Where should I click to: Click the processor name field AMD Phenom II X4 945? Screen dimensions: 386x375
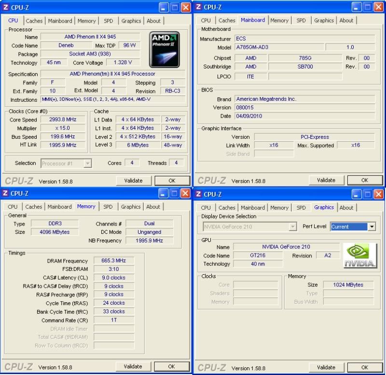90,37
